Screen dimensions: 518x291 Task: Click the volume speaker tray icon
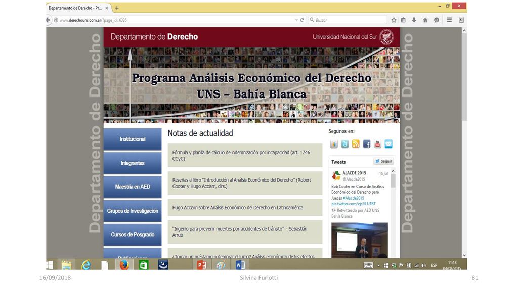pyautogui.click(x=423, y=265)
